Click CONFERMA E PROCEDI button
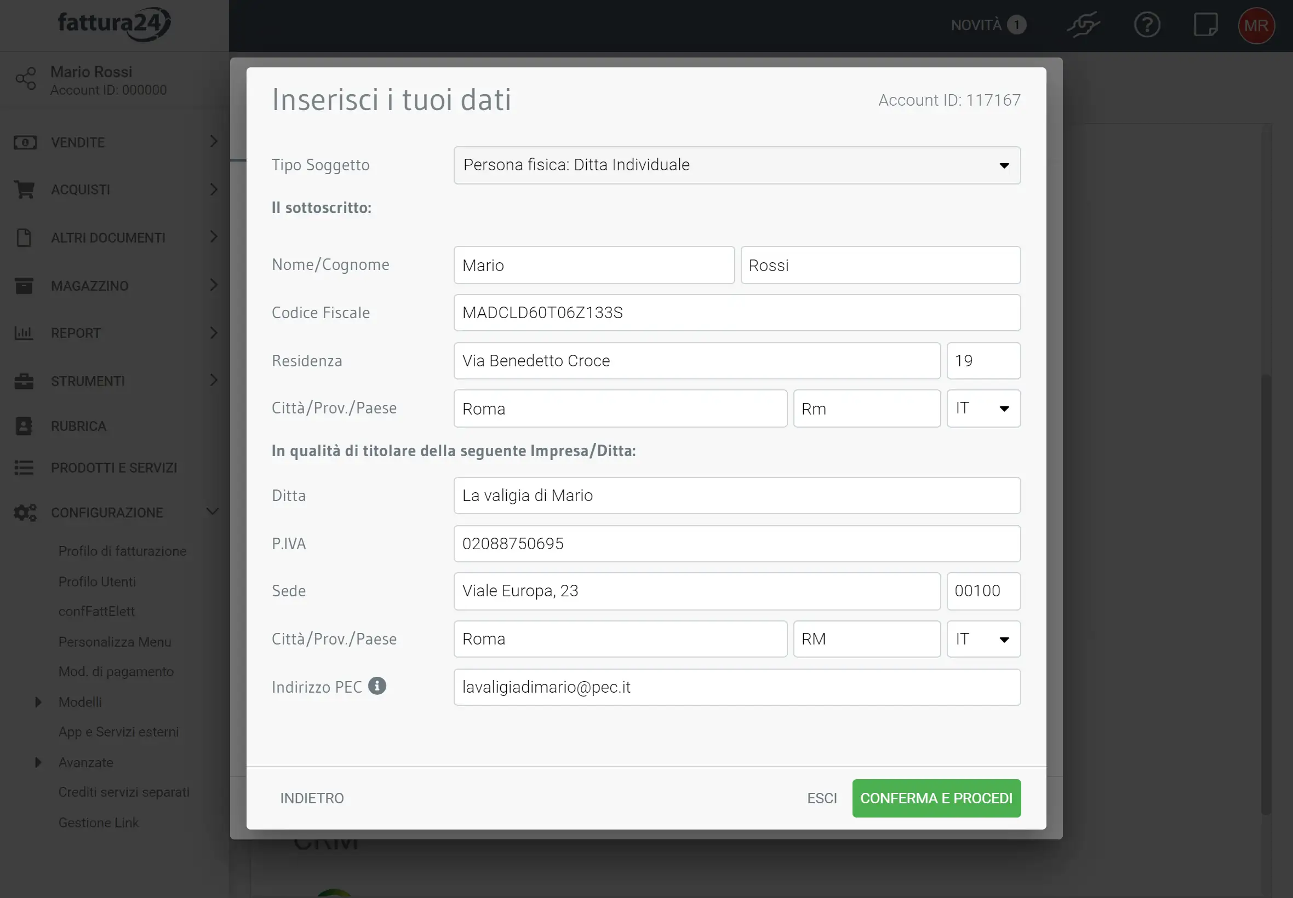Viewport: 1293px width, 898px height. tap(936, 798)
